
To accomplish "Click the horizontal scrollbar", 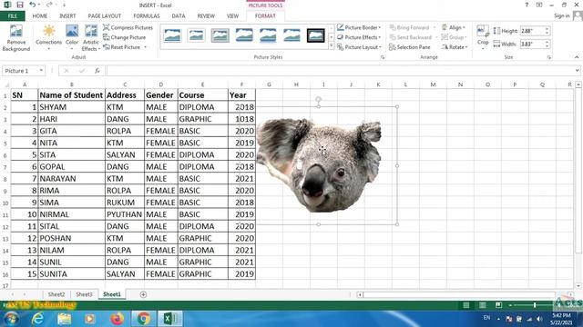I will click(459, 294).
